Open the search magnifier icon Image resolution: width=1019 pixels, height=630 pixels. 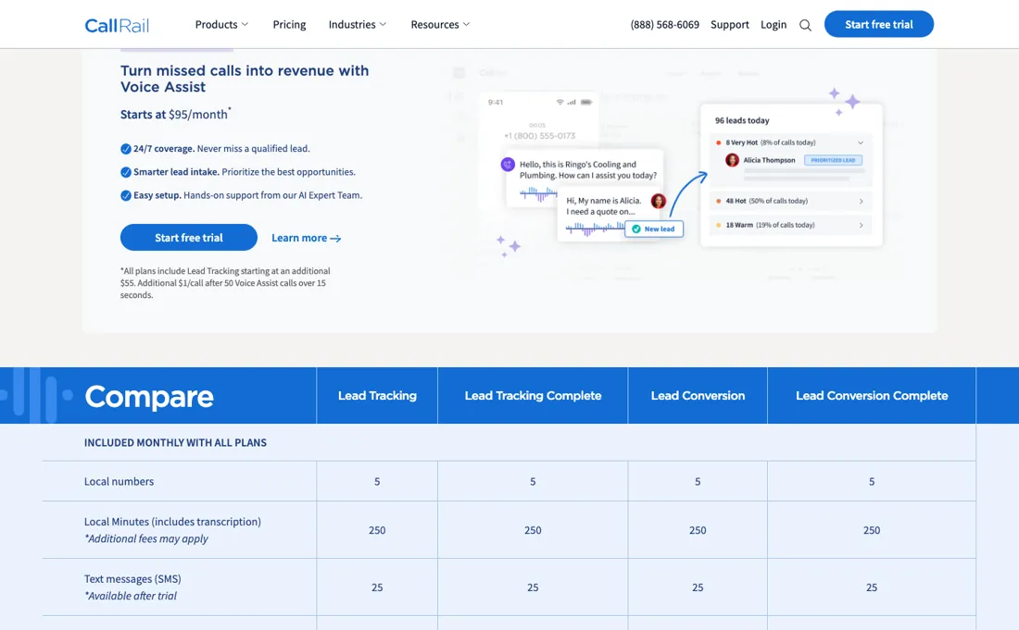[805, 25]
